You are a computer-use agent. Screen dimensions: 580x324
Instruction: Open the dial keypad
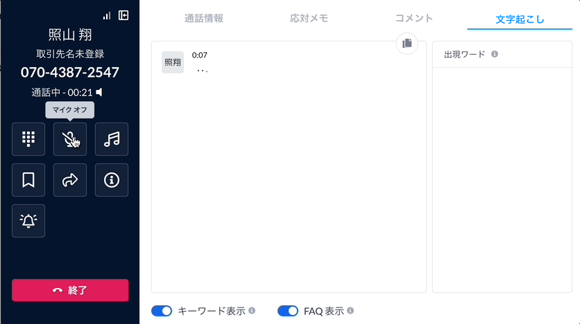28,139
